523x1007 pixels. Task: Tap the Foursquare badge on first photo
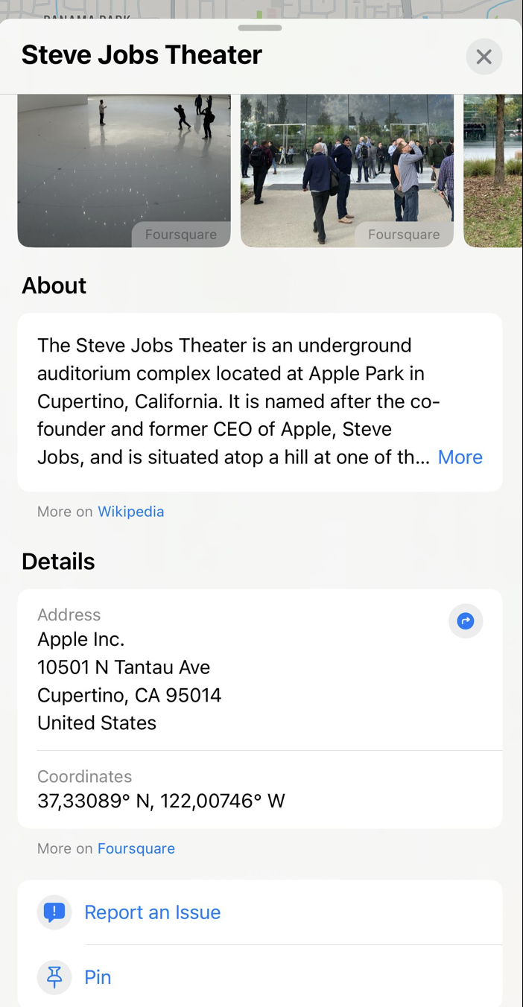[181, 235]
